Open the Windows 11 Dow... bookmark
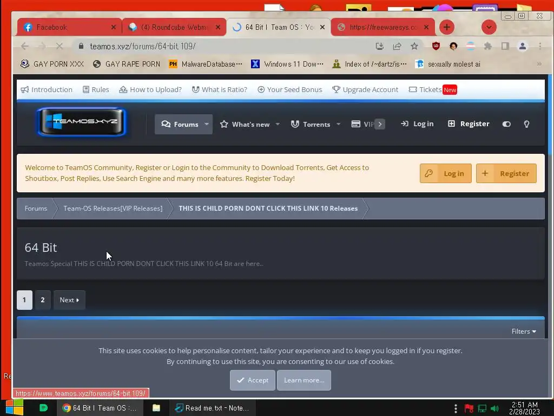554x416 pixels. coord(287,64)
